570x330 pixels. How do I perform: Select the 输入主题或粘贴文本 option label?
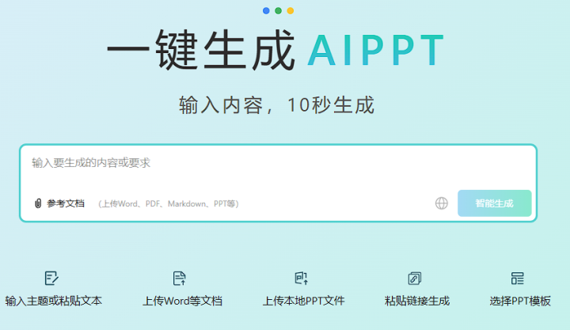tap(54, 301)
